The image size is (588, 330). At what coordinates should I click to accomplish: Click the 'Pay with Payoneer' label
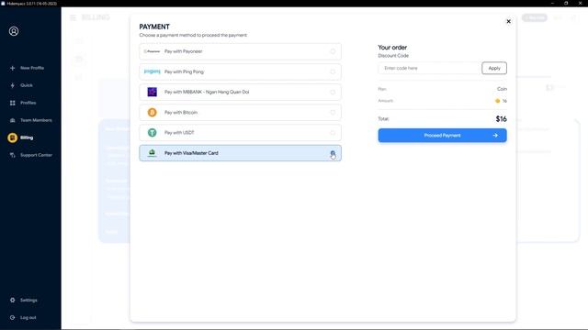[x=184, y=51]
